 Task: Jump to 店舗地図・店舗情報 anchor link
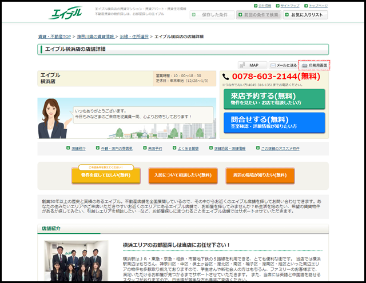tap(230, 149)
